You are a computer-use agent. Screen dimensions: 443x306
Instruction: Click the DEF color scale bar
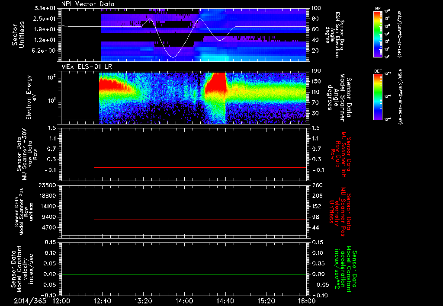click(378, 97)
